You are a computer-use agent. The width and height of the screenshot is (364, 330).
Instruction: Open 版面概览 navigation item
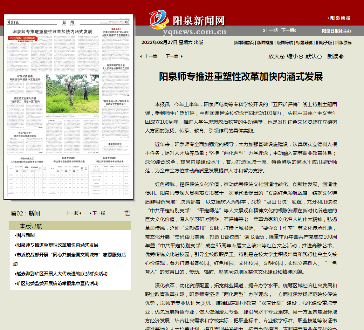coord(265,43)
